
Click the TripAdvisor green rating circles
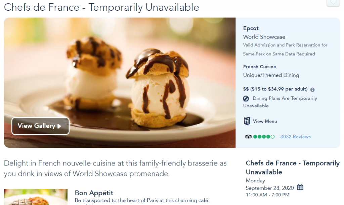(264, 137)
